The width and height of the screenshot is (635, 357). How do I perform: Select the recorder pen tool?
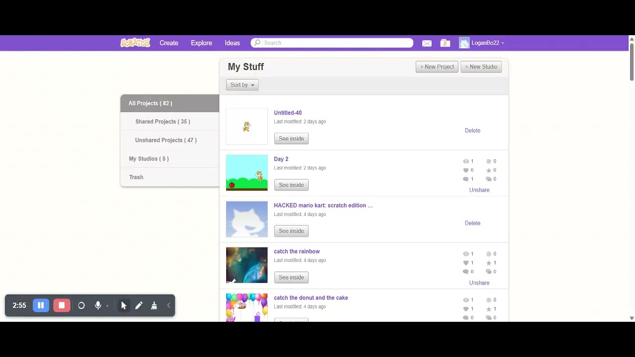pos(139,305)
